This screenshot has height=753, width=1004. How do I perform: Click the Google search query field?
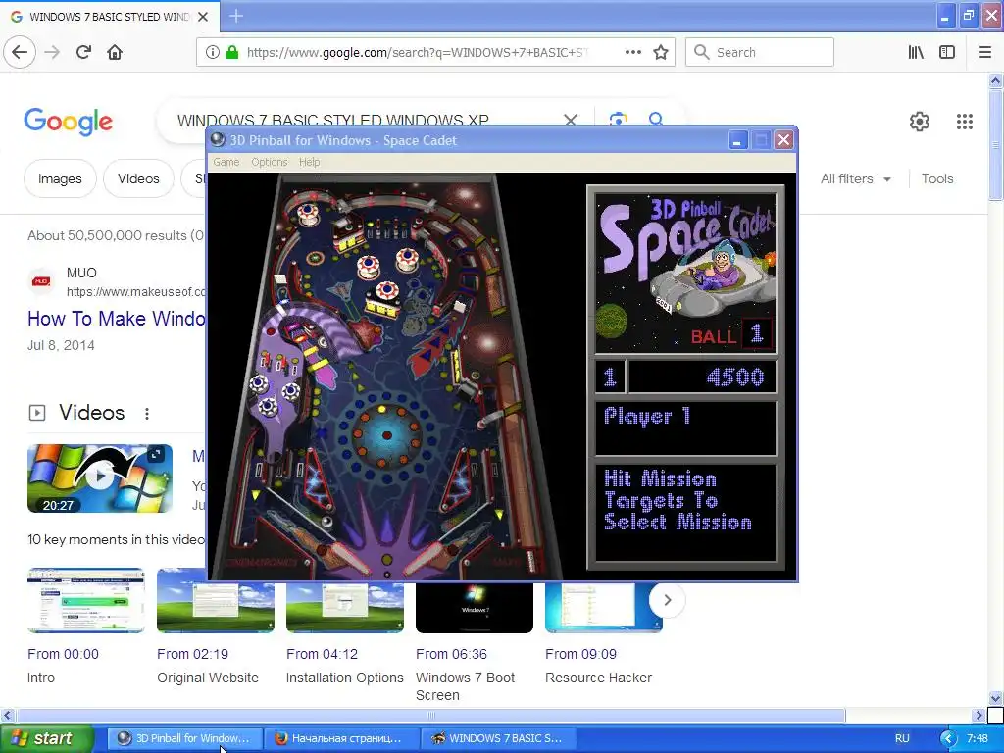pyautogui.click(x=333, y=120)
